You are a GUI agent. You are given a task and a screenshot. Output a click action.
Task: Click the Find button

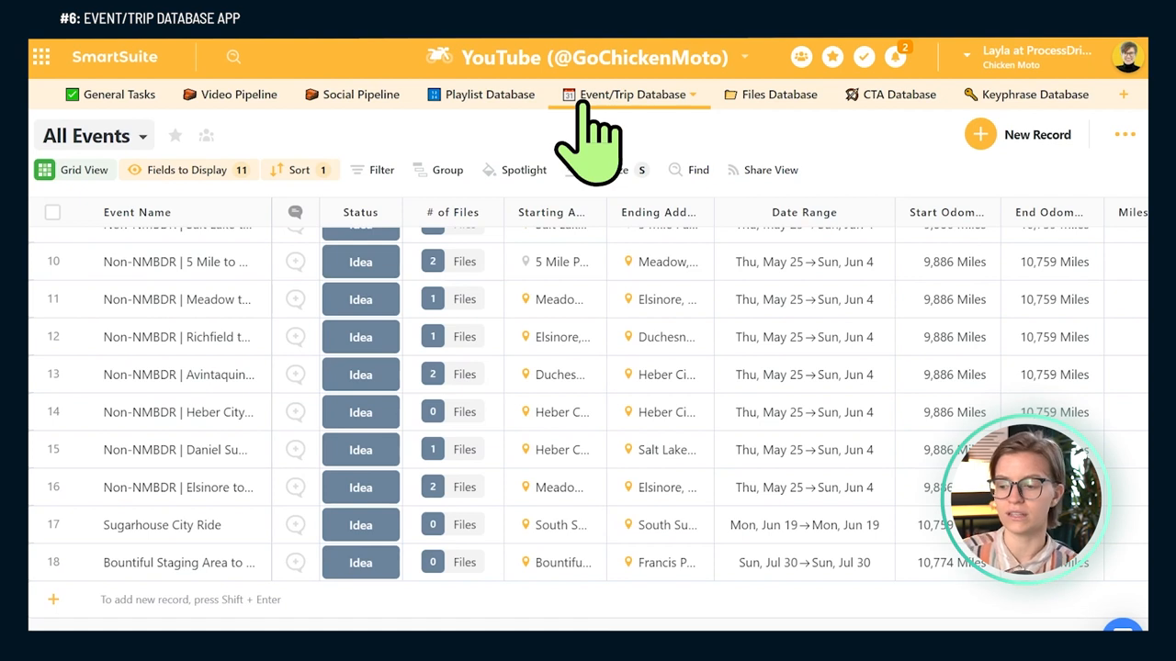(689, 170)
